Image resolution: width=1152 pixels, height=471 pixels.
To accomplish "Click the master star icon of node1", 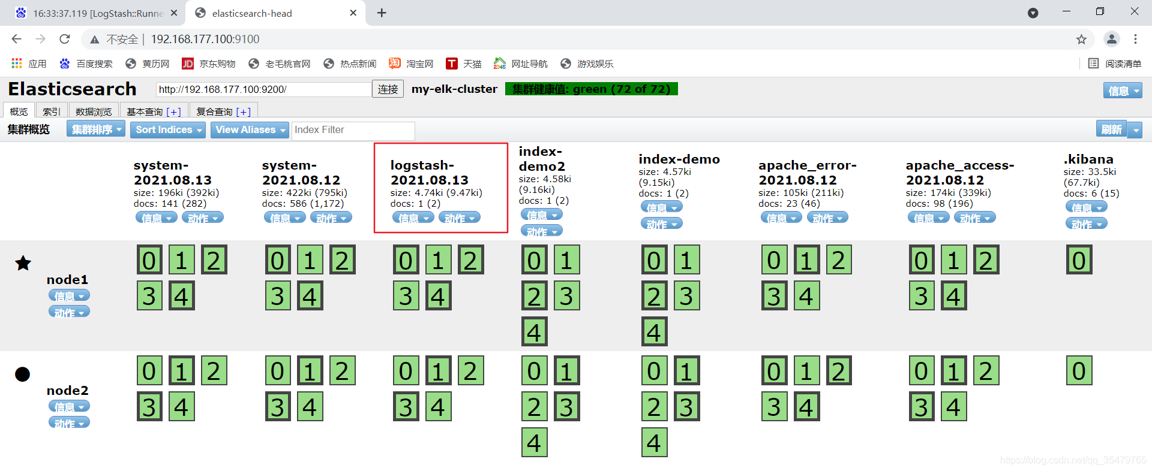I will pyautogui.click(x=23, y=262).
